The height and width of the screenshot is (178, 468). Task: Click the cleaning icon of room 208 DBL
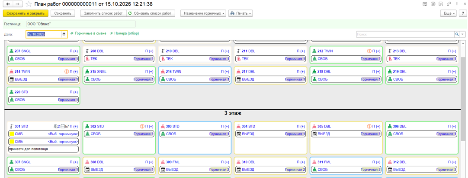88,51
